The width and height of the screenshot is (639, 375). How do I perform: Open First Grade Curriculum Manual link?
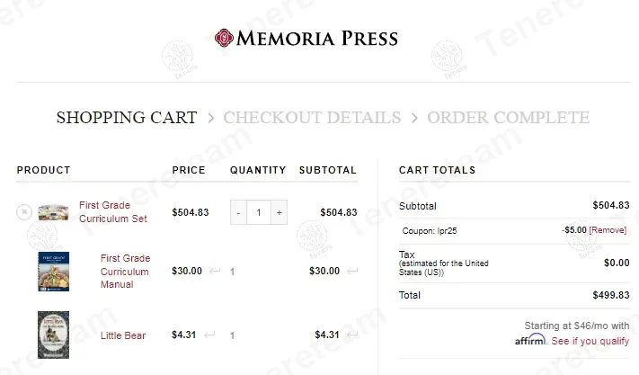(125, 271)
